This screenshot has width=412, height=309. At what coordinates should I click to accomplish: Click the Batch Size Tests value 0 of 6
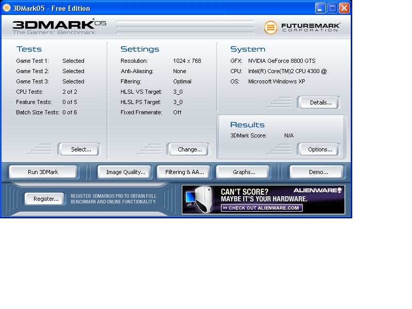point(70,112)
